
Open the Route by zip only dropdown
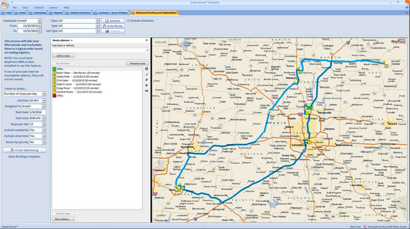click(x=44, y=142)
